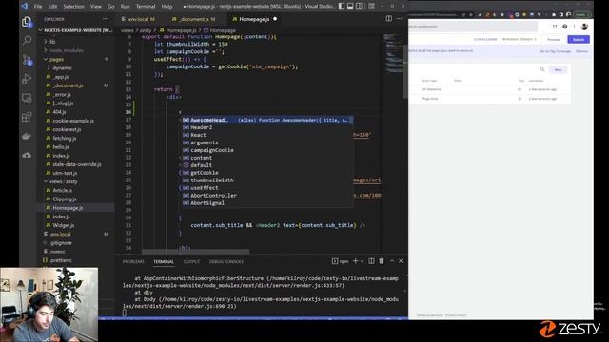Click the new terminal plus icon
The image size is (609, 342).
coord(355,261)
